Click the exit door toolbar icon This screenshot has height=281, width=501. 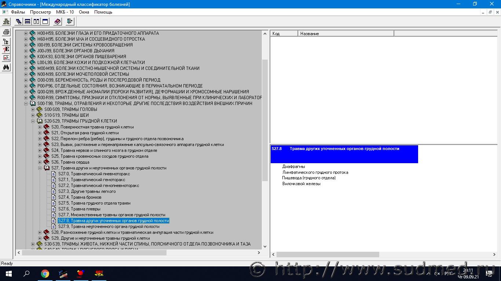70,22
